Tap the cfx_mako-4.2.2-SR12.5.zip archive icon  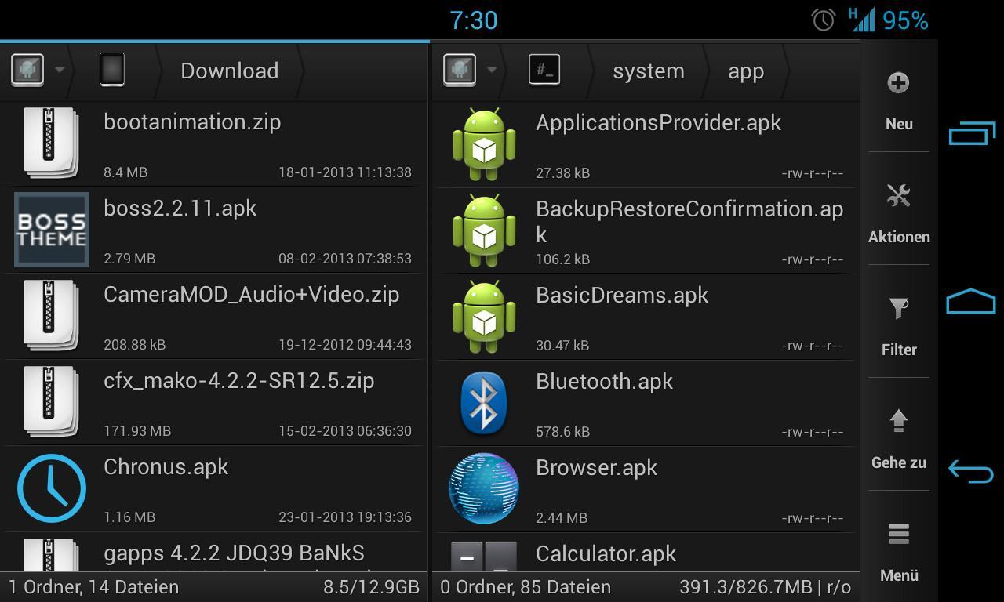click(x=51, y=401)
